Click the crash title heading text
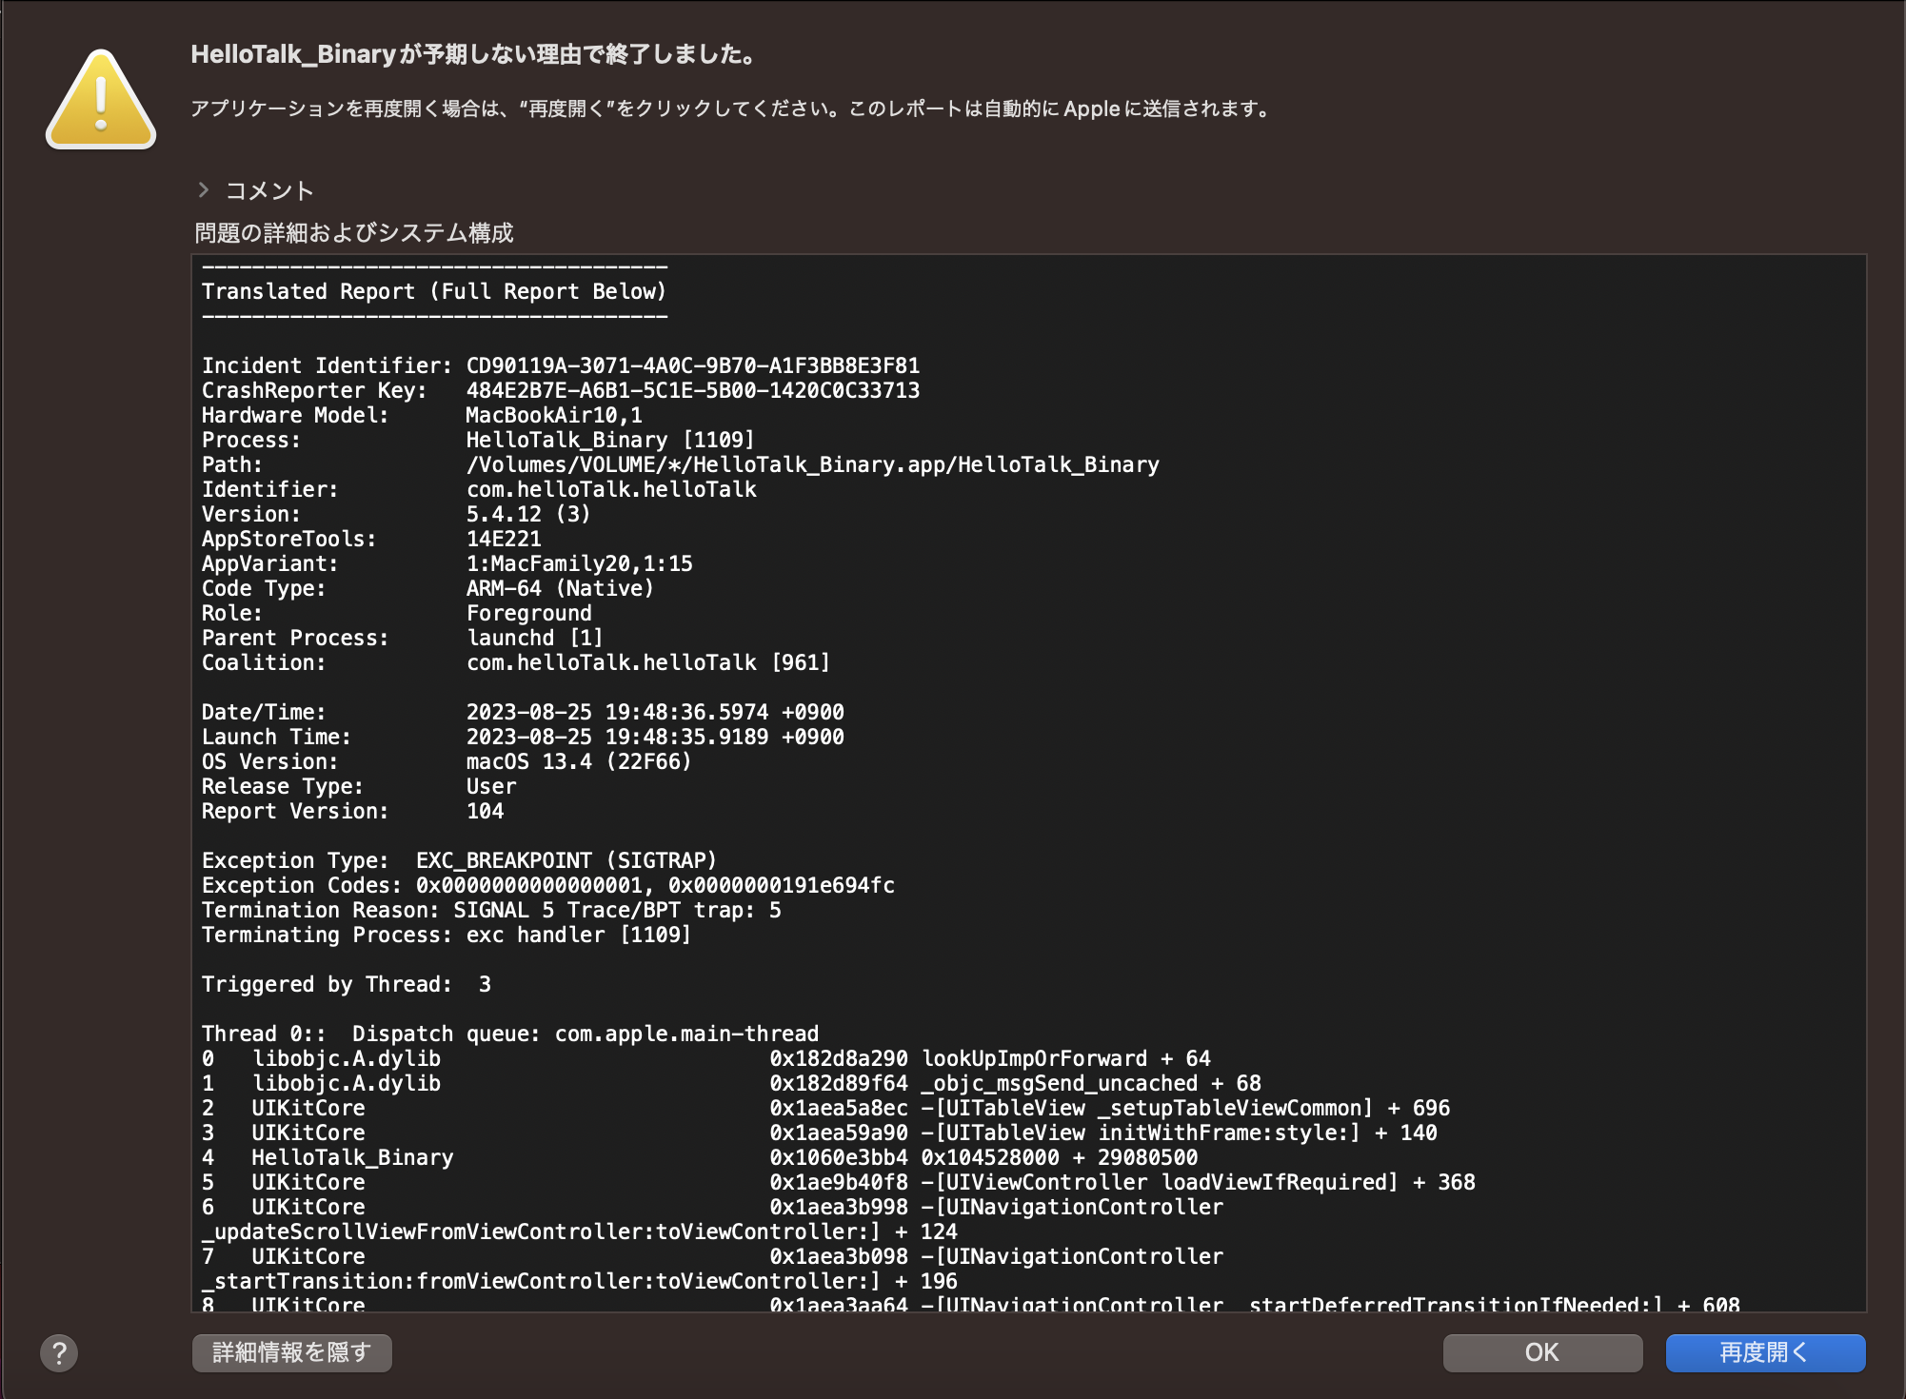 pos(473,54)
